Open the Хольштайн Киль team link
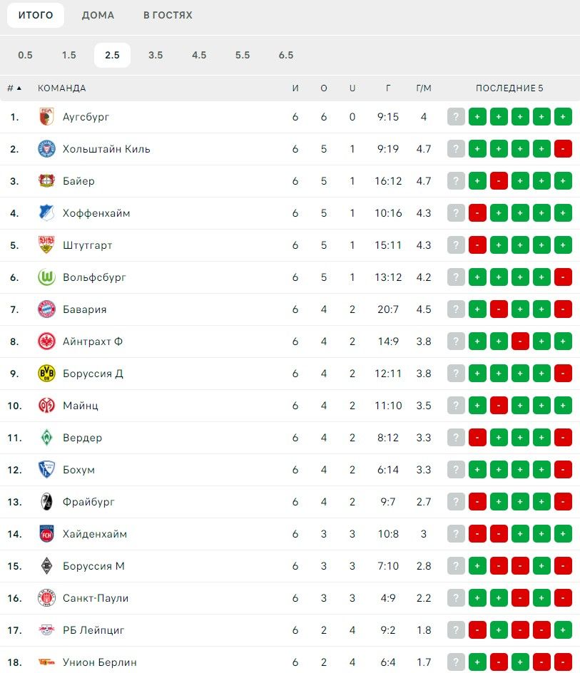 (x=106, y=149)
